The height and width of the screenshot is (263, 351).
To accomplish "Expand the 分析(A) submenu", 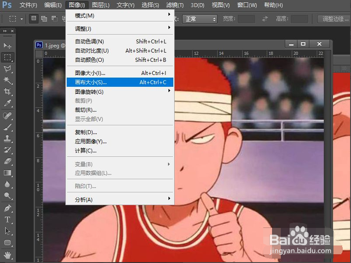I will click(x=120, y=199).
